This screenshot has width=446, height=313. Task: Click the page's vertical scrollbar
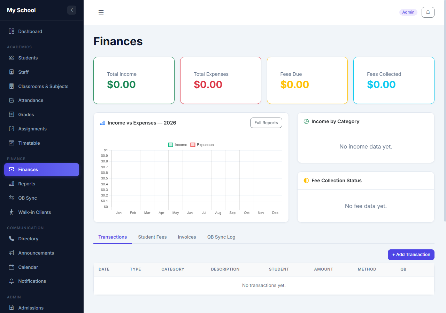click(x=445, y=111)
